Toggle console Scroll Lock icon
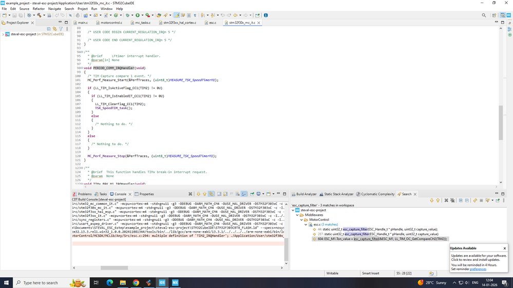The height and width of the screenshot is (288, 513). [225, 194]
